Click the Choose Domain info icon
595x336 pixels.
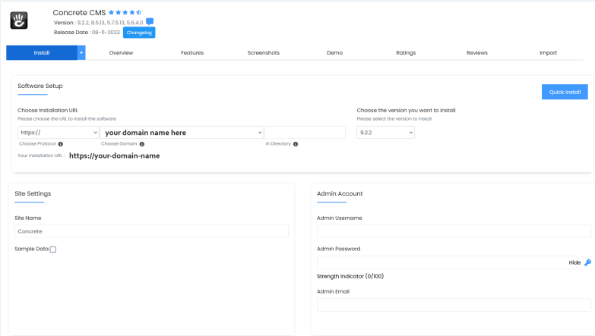[x=142, y=143]
